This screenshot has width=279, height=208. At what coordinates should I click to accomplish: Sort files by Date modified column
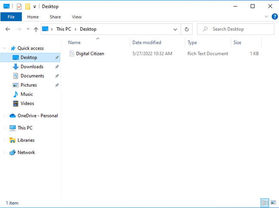(147, 43)
